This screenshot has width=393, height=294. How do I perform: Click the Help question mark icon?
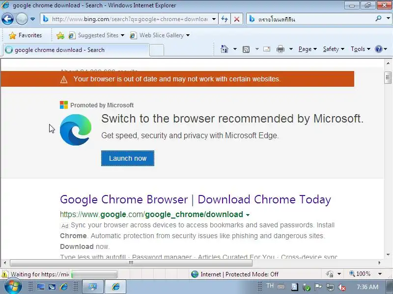tap(378, 49)
